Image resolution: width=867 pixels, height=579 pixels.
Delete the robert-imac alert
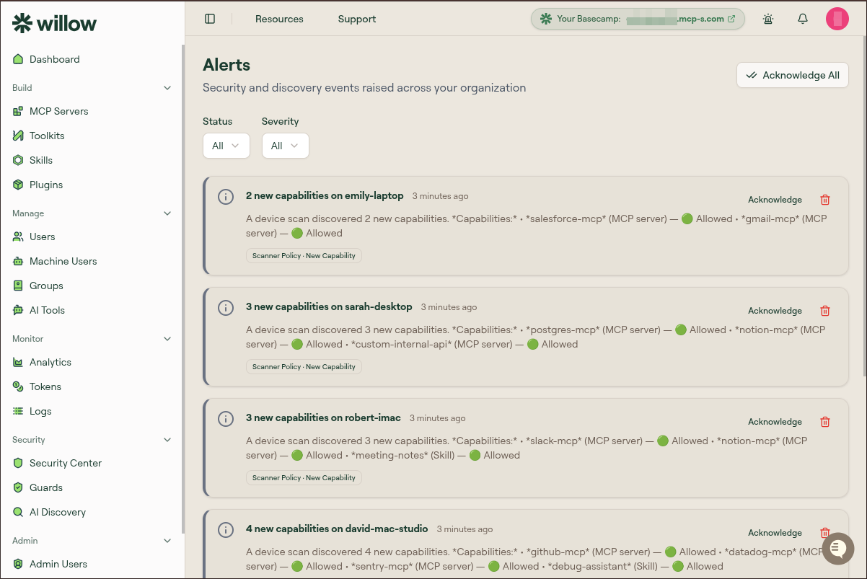(x=825, y=422)
